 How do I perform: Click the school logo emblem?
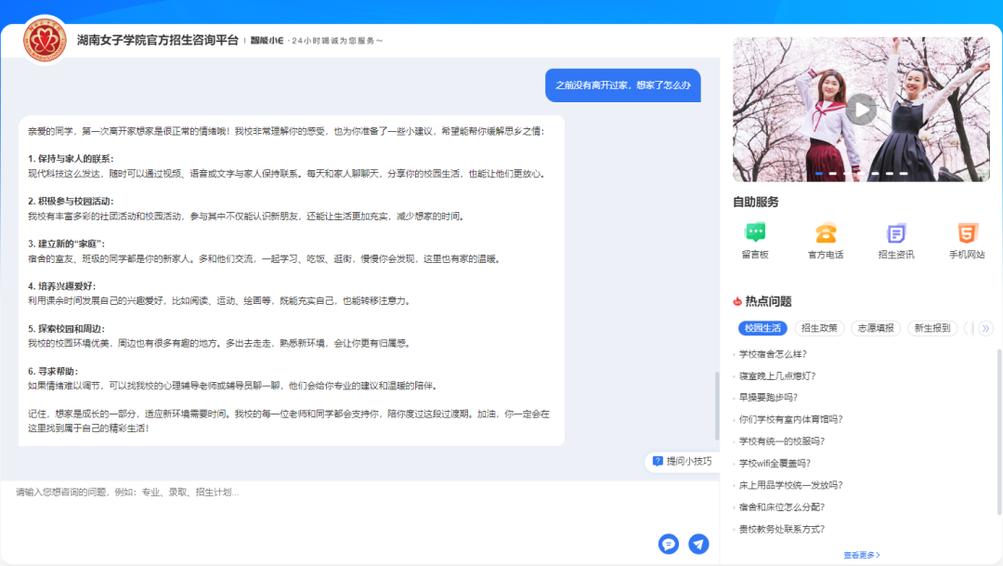click(x=44, y=41)
